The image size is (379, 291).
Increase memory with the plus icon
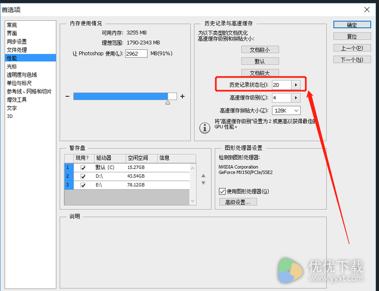pos(182,96)
